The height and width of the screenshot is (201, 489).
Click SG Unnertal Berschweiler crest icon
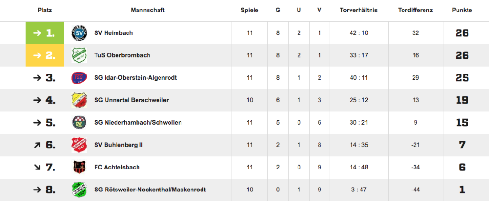click(x=79, y=100)
